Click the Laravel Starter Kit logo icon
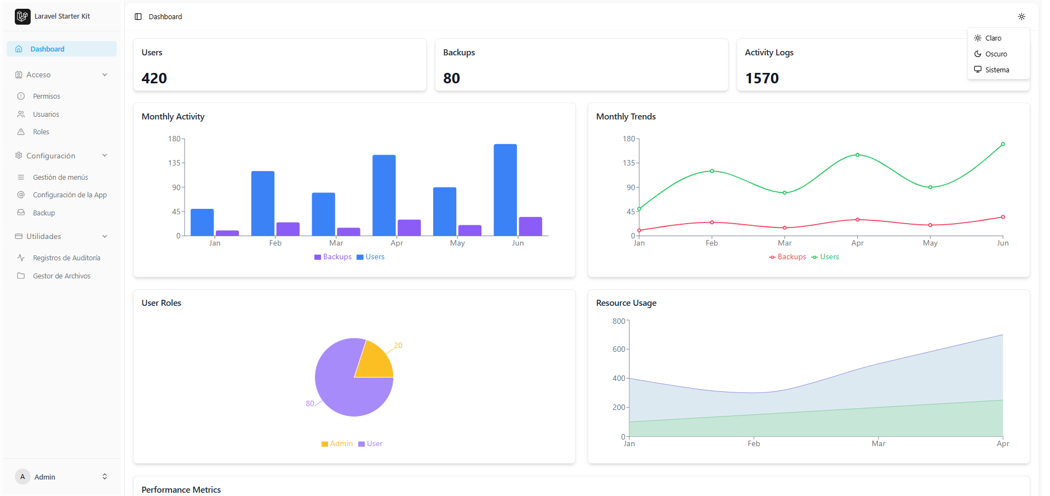This screenshot has width=1050, height=496. point(22,16)
